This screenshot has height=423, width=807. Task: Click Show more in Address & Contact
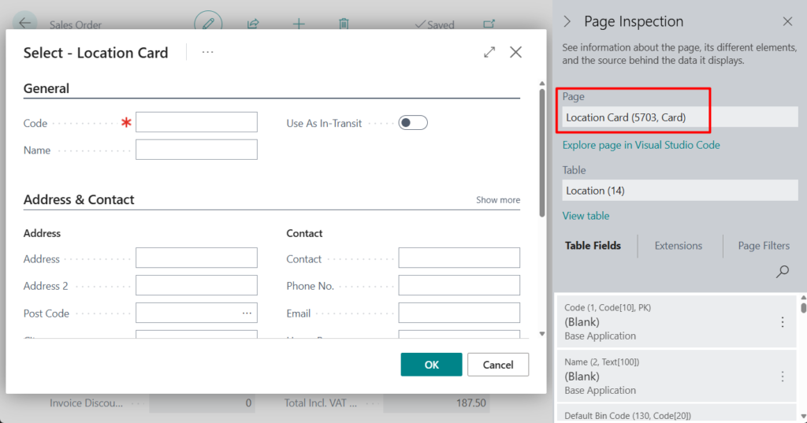point(497,200)
